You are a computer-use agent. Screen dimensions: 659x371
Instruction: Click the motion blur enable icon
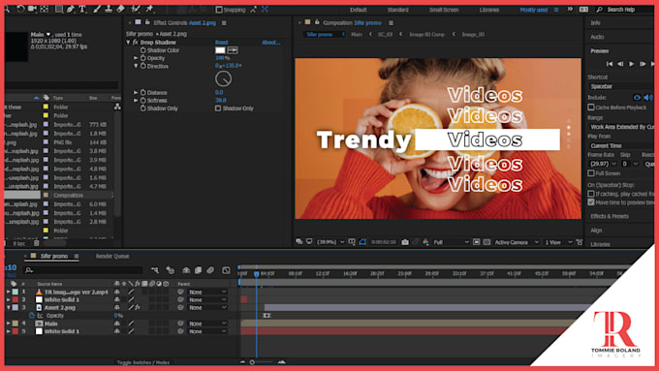[x=210, y=270]
